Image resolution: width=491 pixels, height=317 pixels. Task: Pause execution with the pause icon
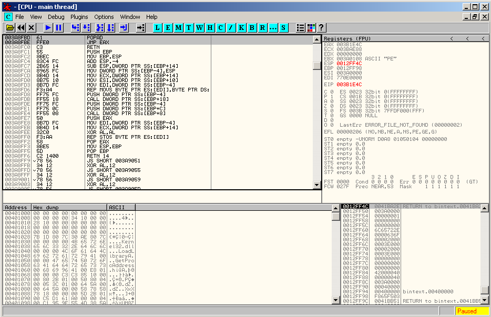[x=58, y=27]
